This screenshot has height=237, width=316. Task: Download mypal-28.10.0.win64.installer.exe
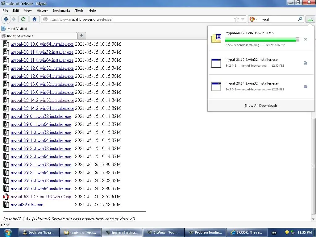42,44
